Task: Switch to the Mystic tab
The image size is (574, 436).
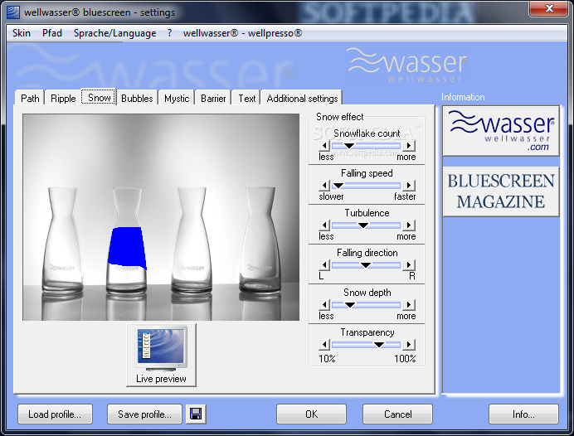Action: (x=177, y=99)
